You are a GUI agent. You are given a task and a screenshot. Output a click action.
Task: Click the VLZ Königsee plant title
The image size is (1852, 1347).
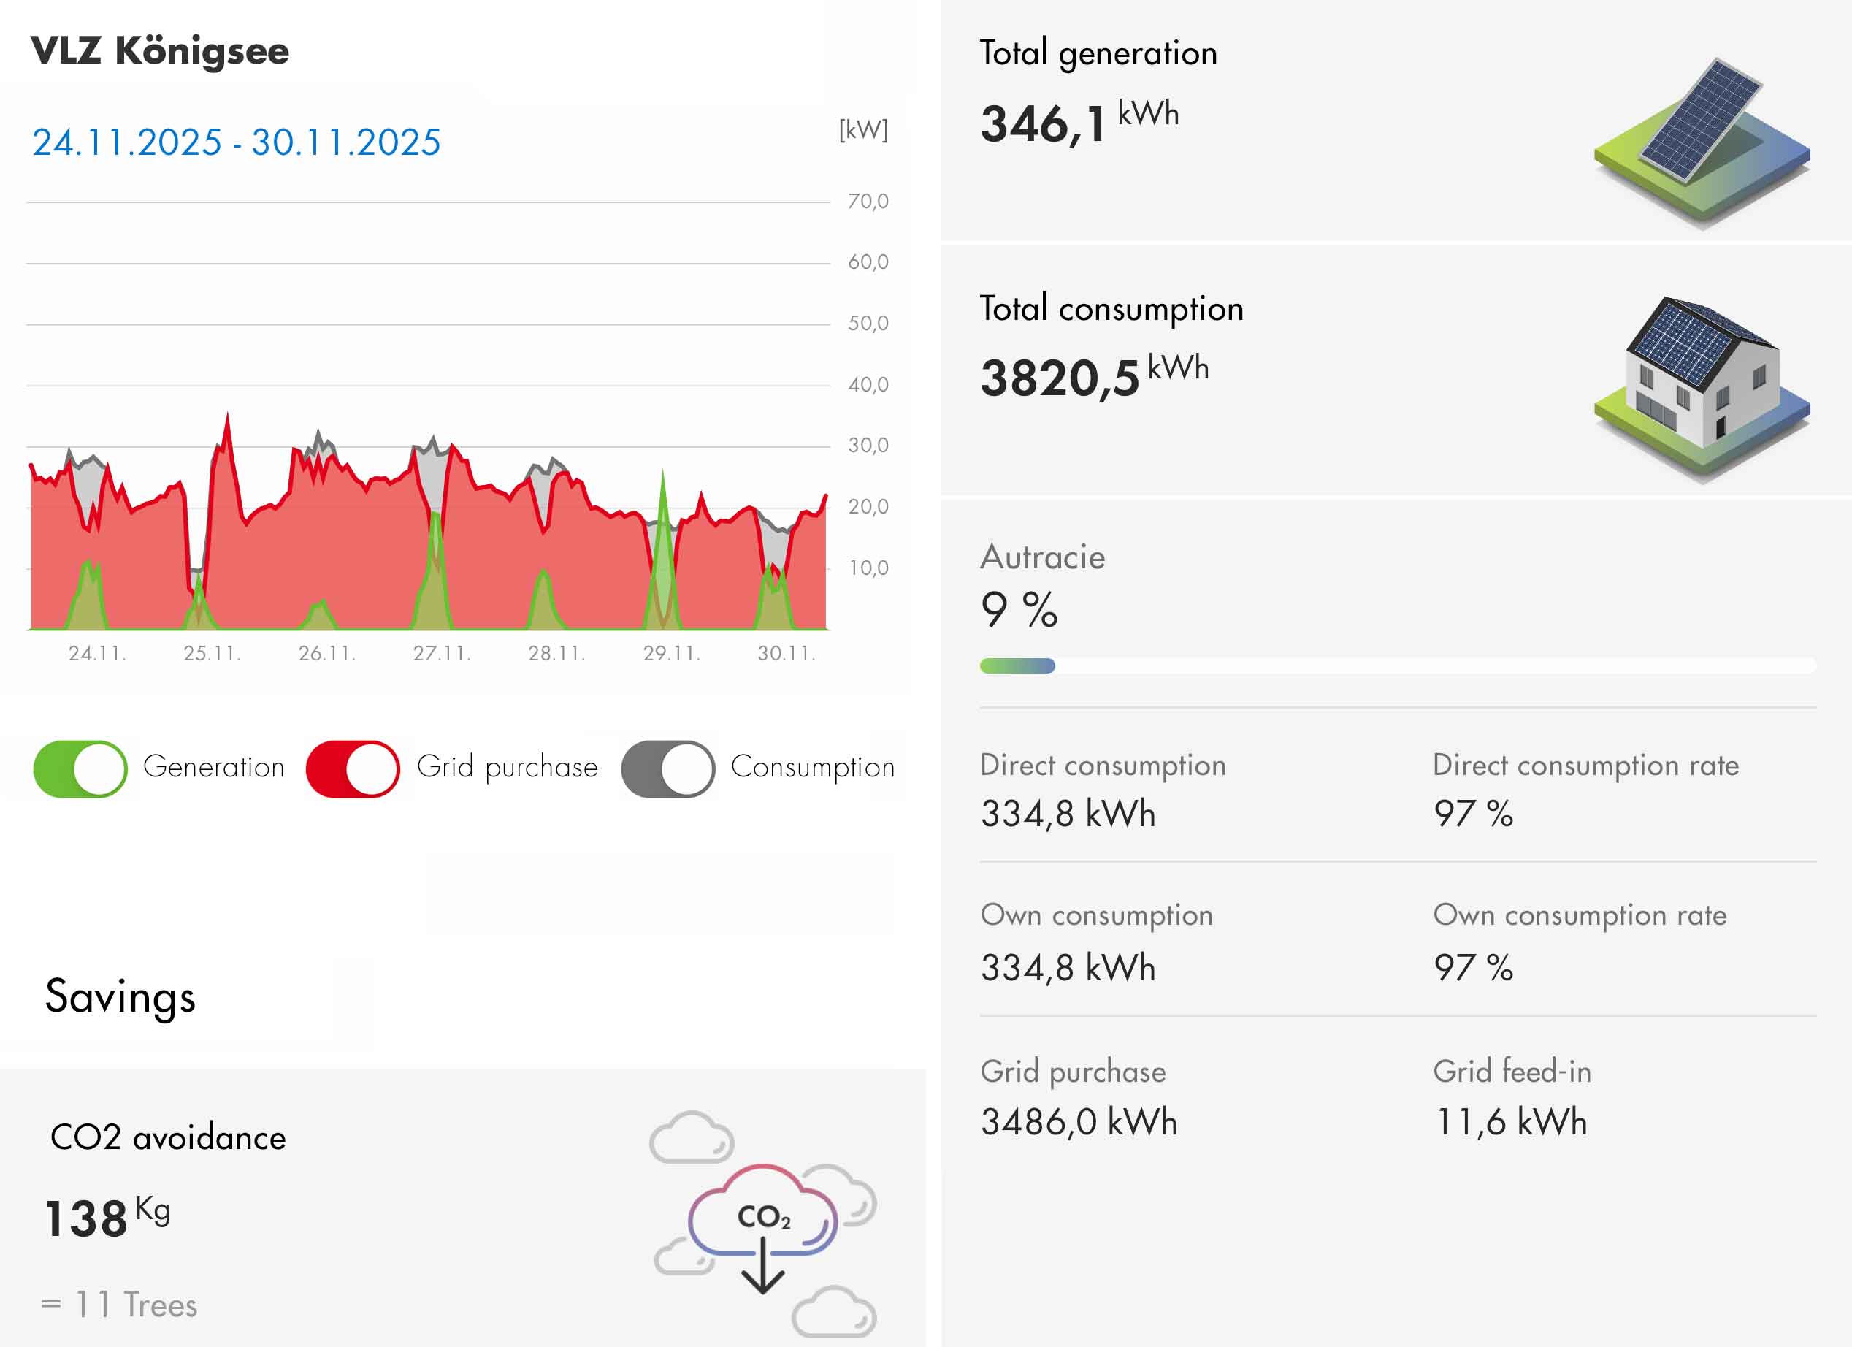pos(160,50)
